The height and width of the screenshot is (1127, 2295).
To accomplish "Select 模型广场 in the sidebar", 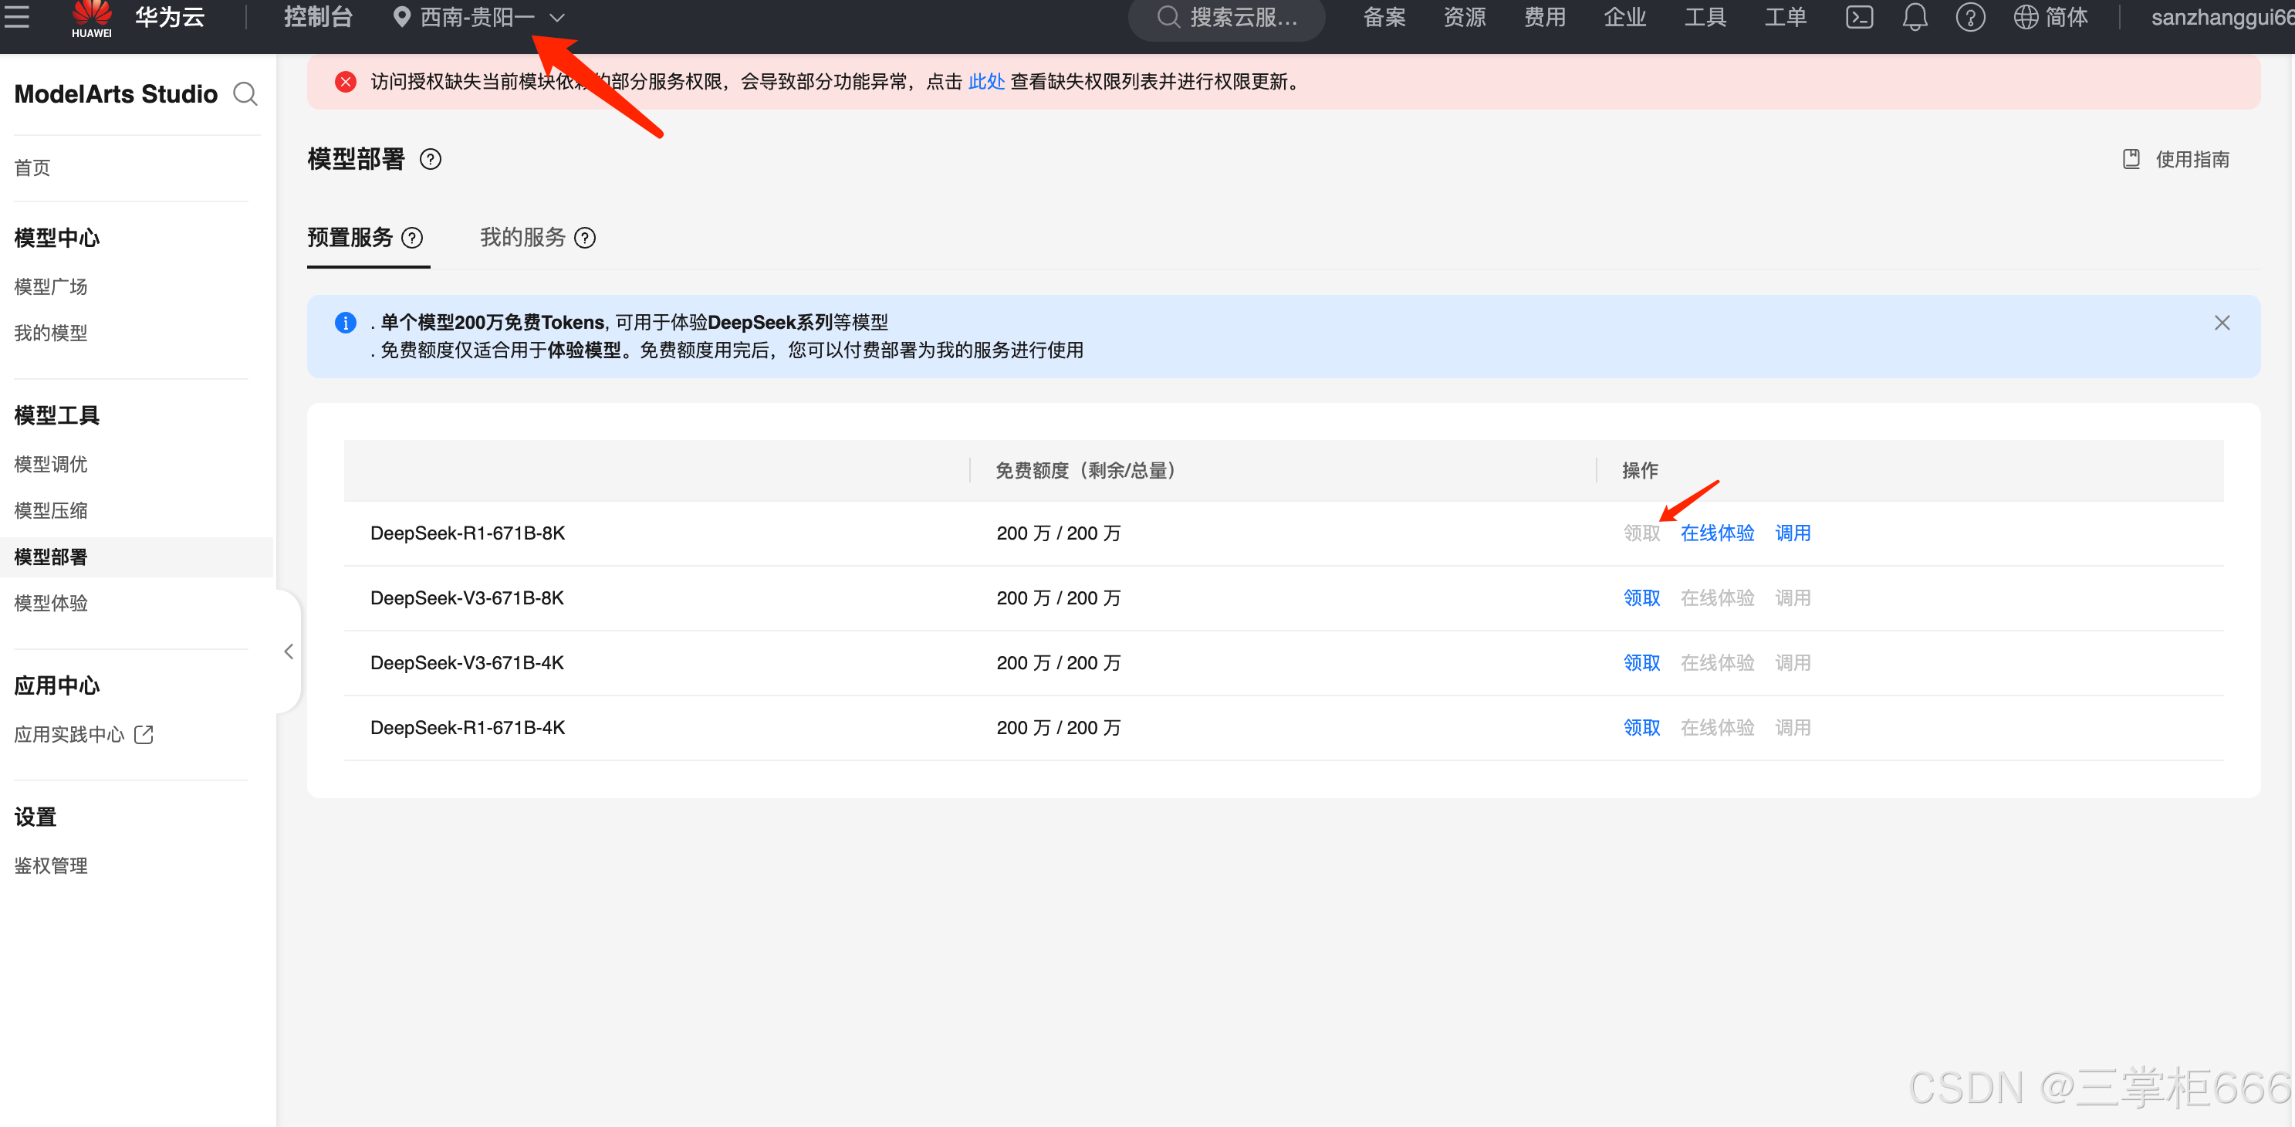I will click(x=51, y=286).
